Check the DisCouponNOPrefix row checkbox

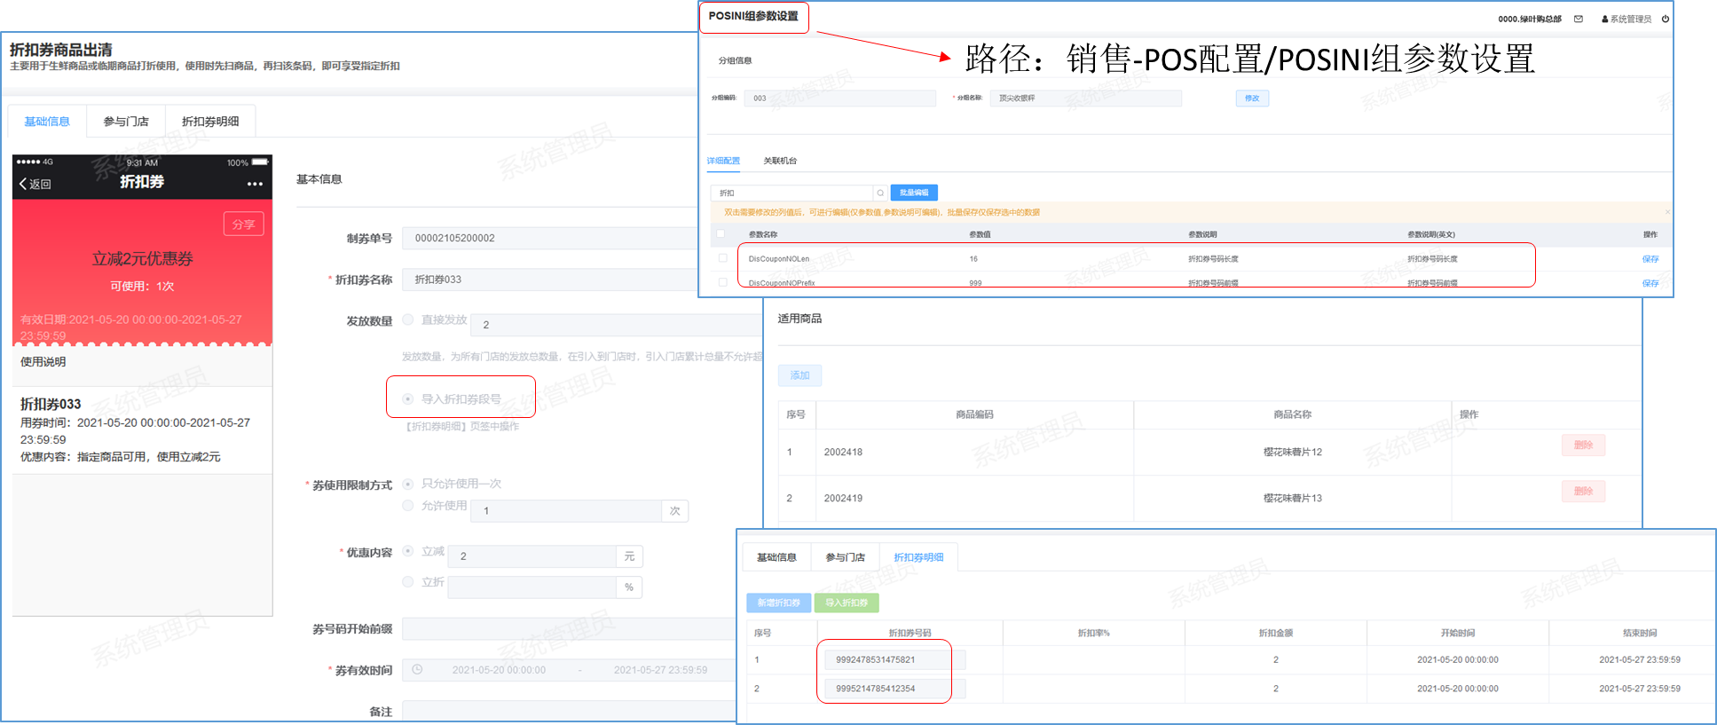(722, 282)
